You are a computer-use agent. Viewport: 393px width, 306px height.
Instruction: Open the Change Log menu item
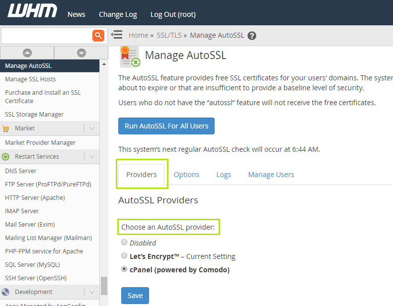118,14
